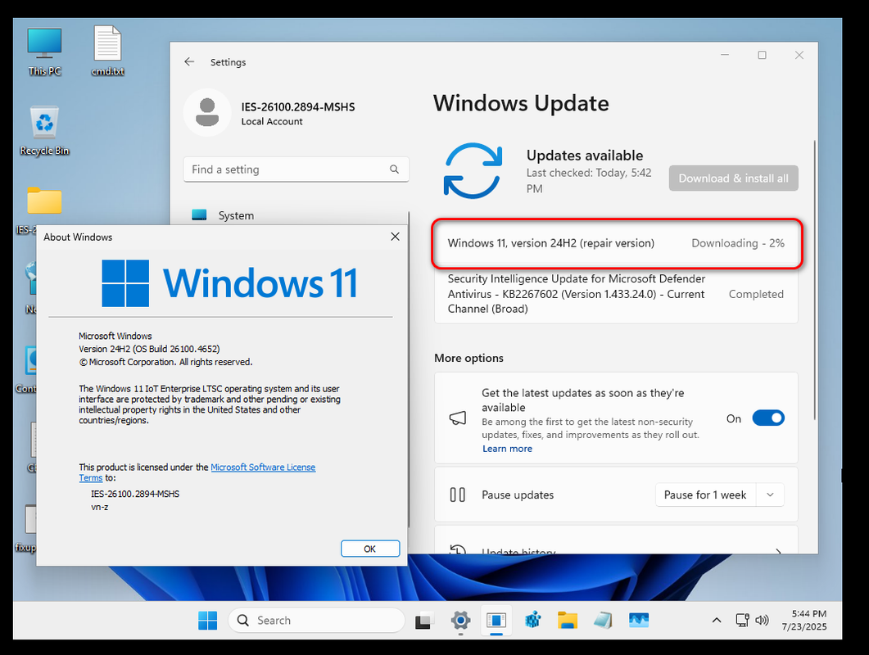Click Completed status text
This screenshot has height=655, width=869.
coord(756,294)
